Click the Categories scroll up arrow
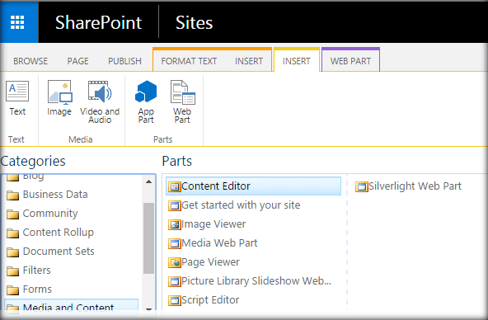This screenshot has width=488, height=320. coord(148,181)
